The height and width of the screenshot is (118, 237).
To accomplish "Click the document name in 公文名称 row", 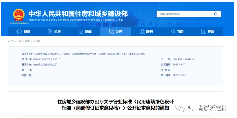I will click(x=89, y=54).
